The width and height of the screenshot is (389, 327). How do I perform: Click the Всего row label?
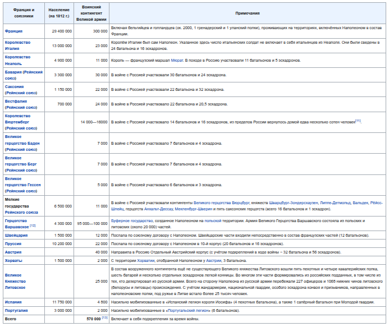[11, 319]
